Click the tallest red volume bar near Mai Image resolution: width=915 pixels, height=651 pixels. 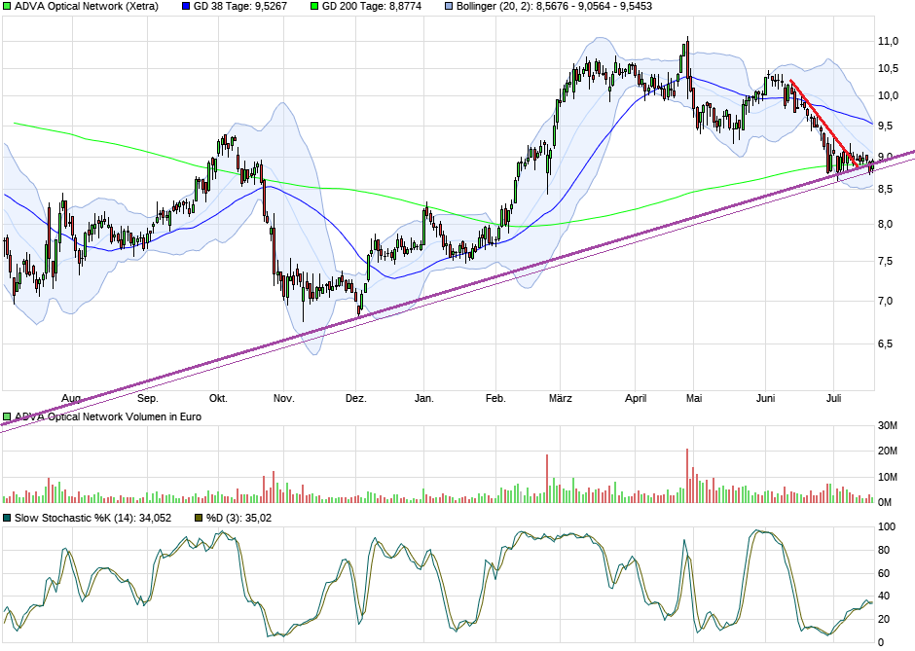687,476
